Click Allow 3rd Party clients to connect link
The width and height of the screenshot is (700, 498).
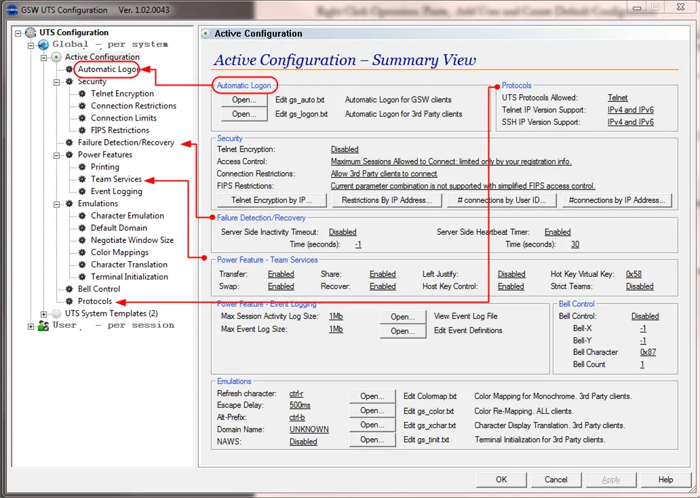pyautogui.click(x=384, y=174)
